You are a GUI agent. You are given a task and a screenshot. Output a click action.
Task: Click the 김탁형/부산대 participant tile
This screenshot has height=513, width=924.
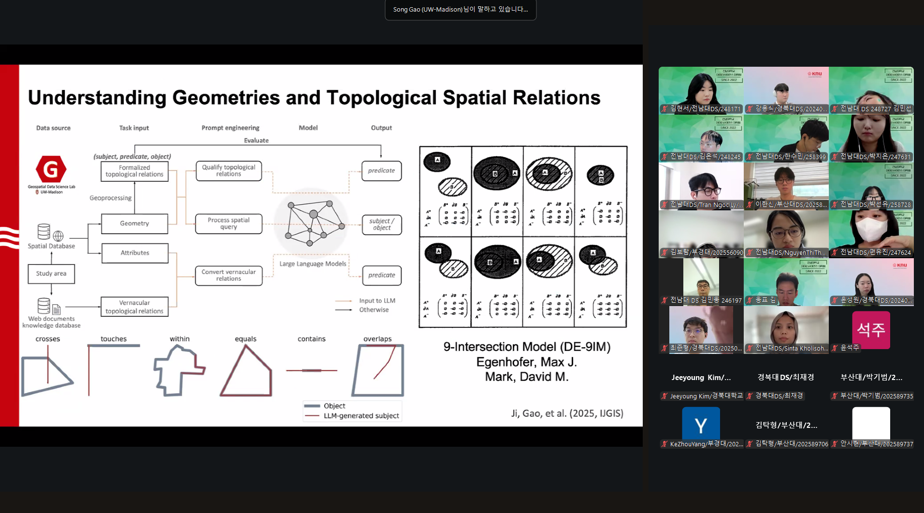[x=786, y=425]
